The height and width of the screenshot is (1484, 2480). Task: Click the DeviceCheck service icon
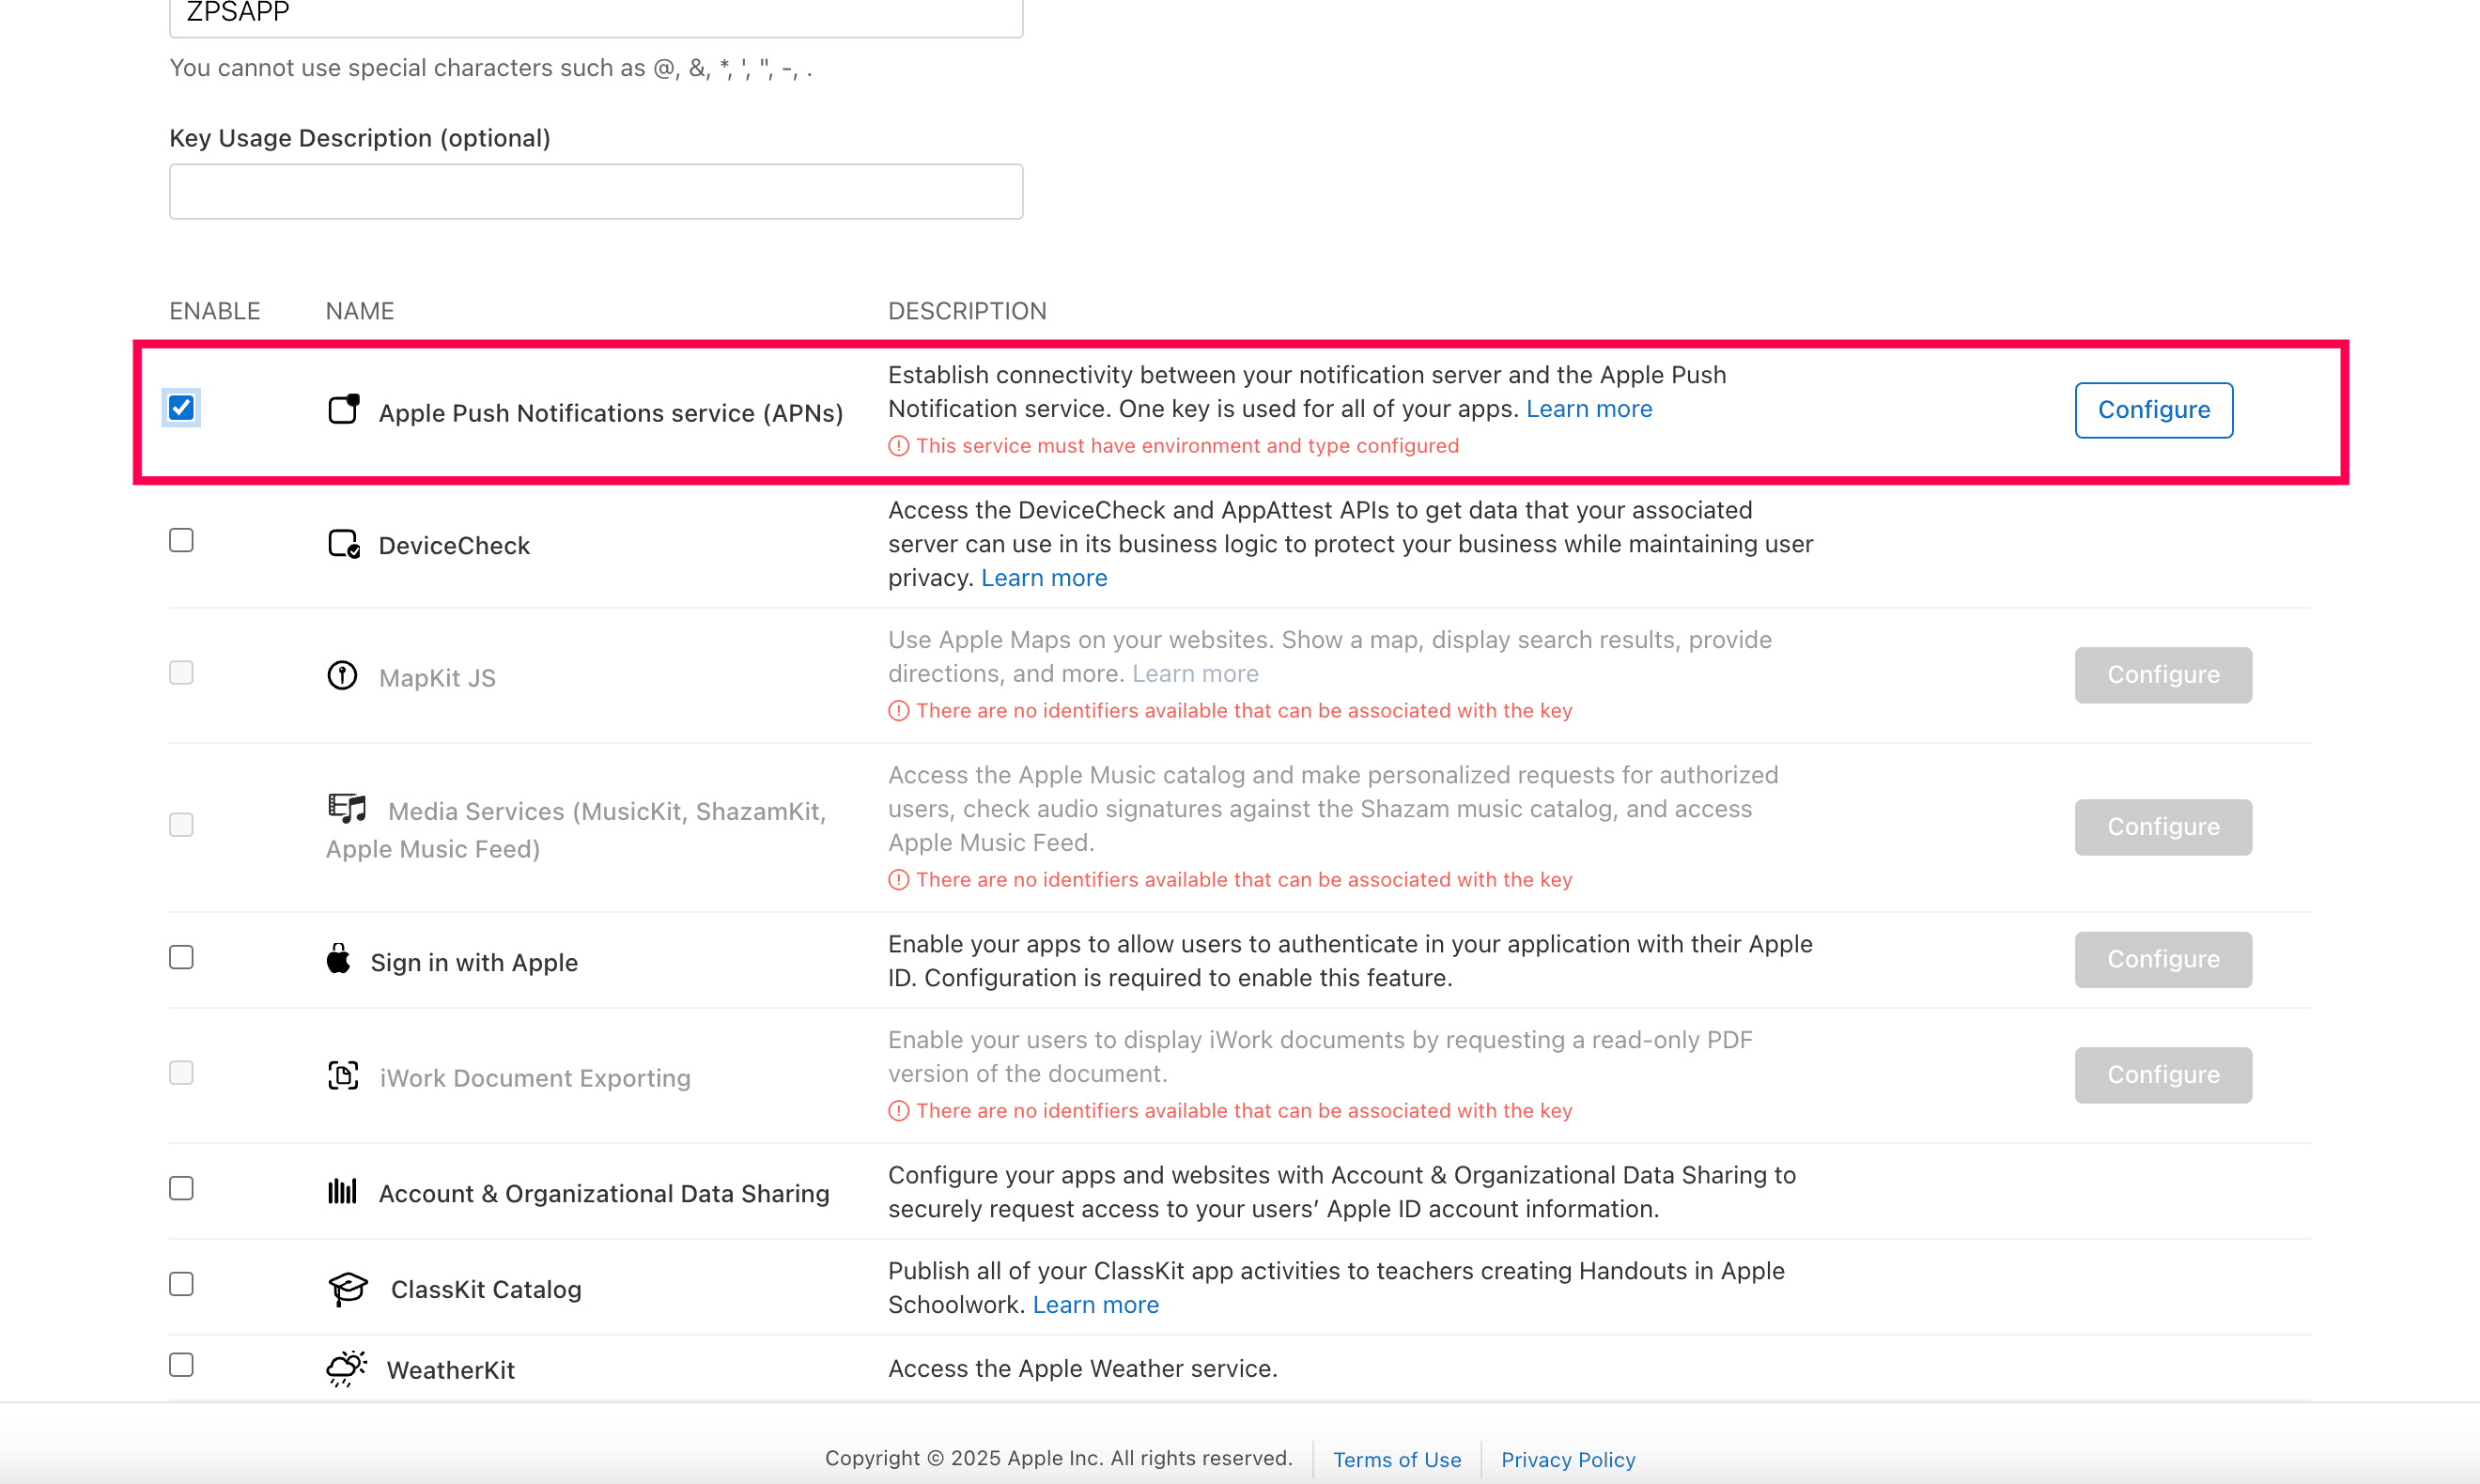[x=344, y=544]
